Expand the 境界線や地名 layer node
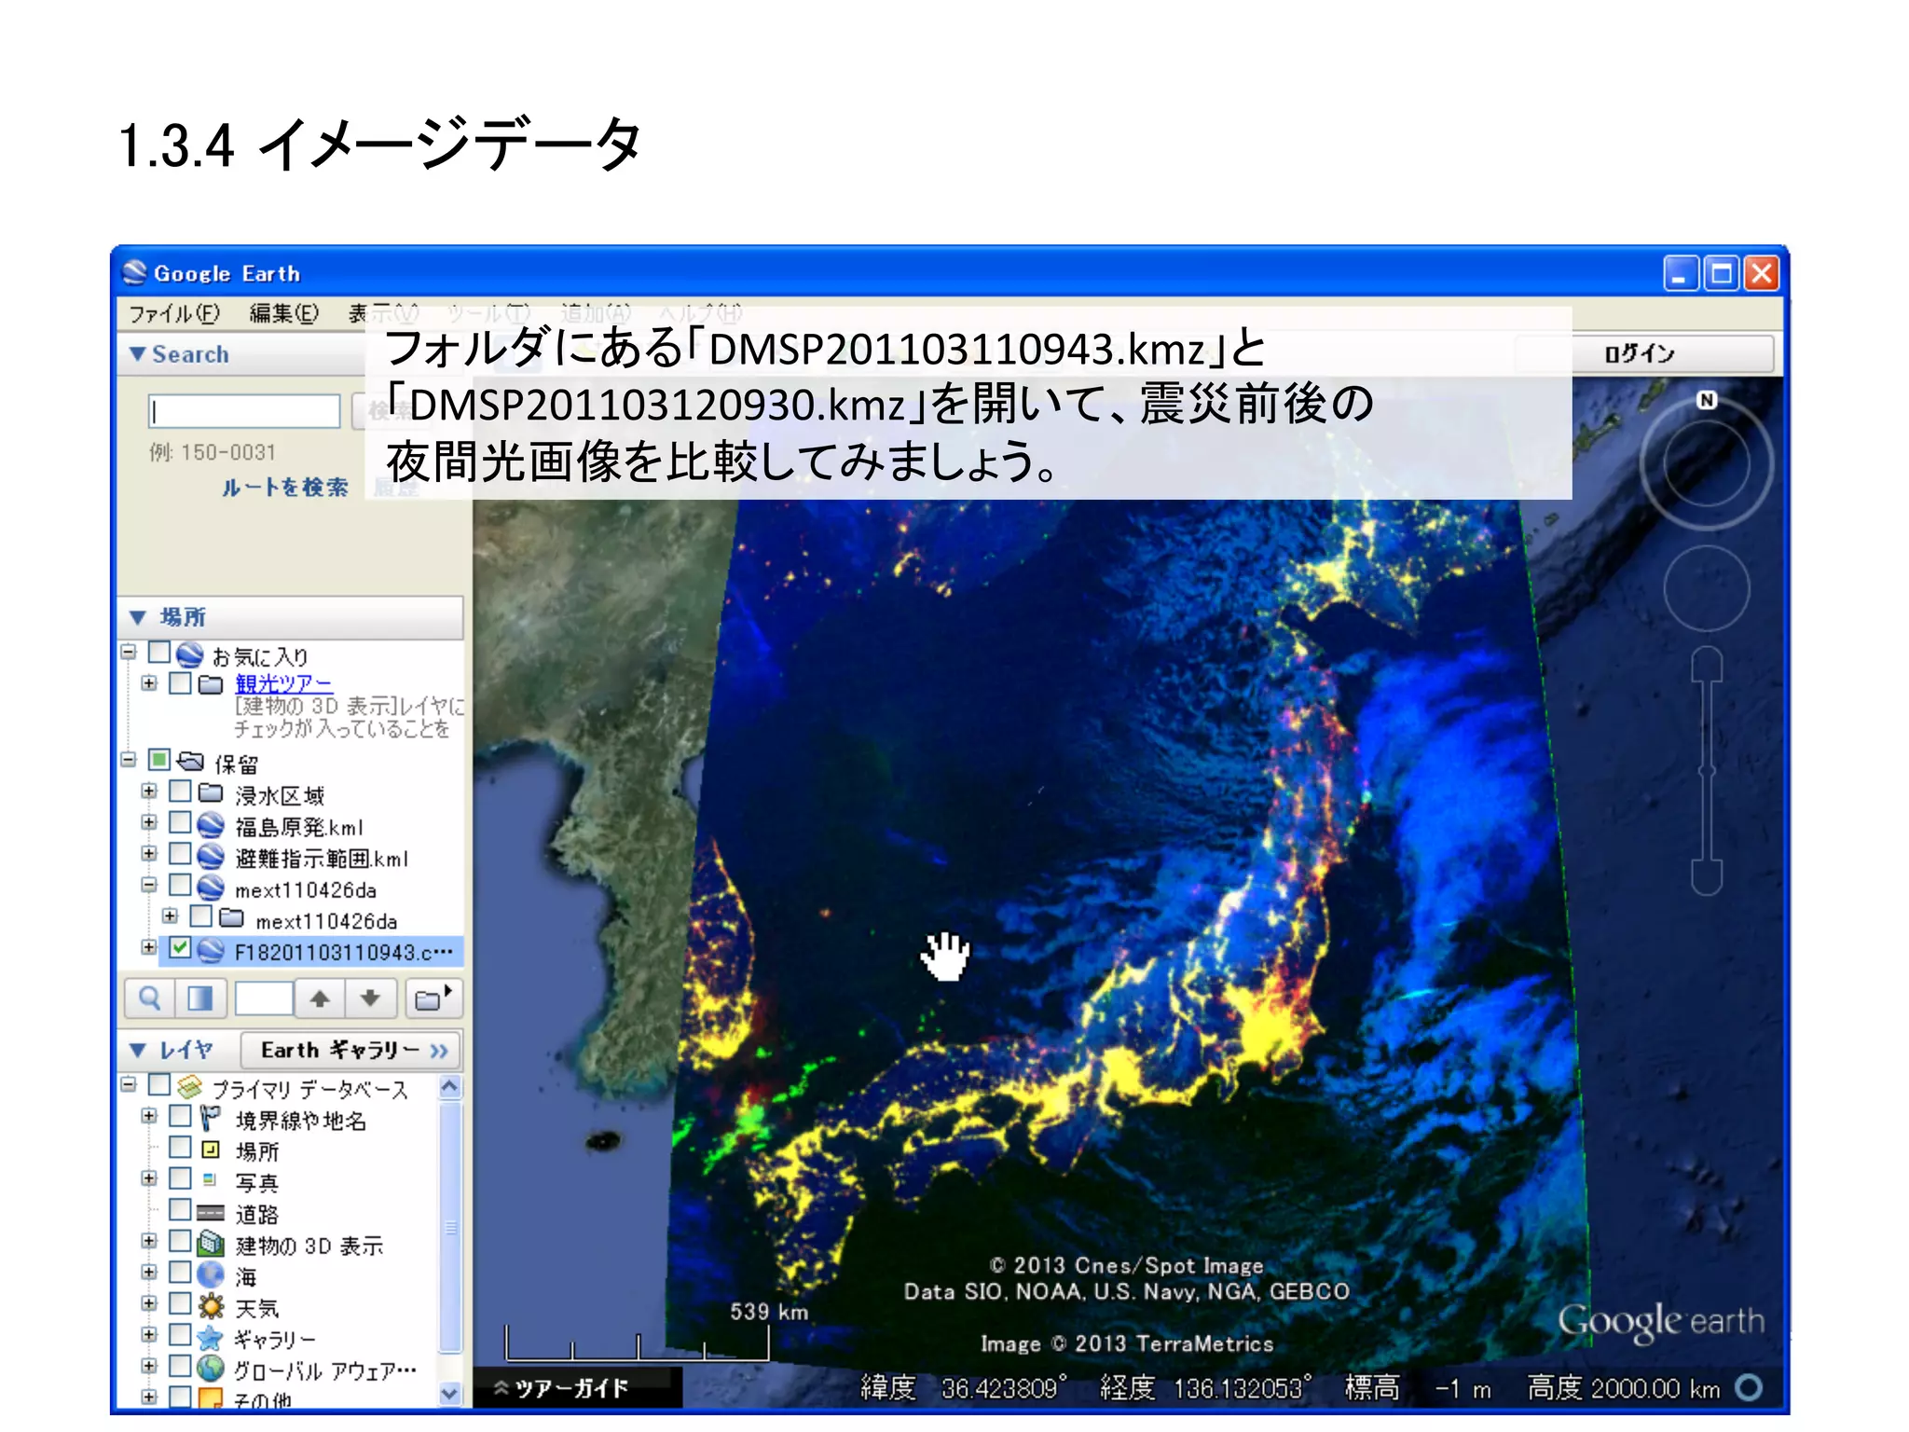The width and height of the screenshot is (1909, 1432). point(149,1116)
